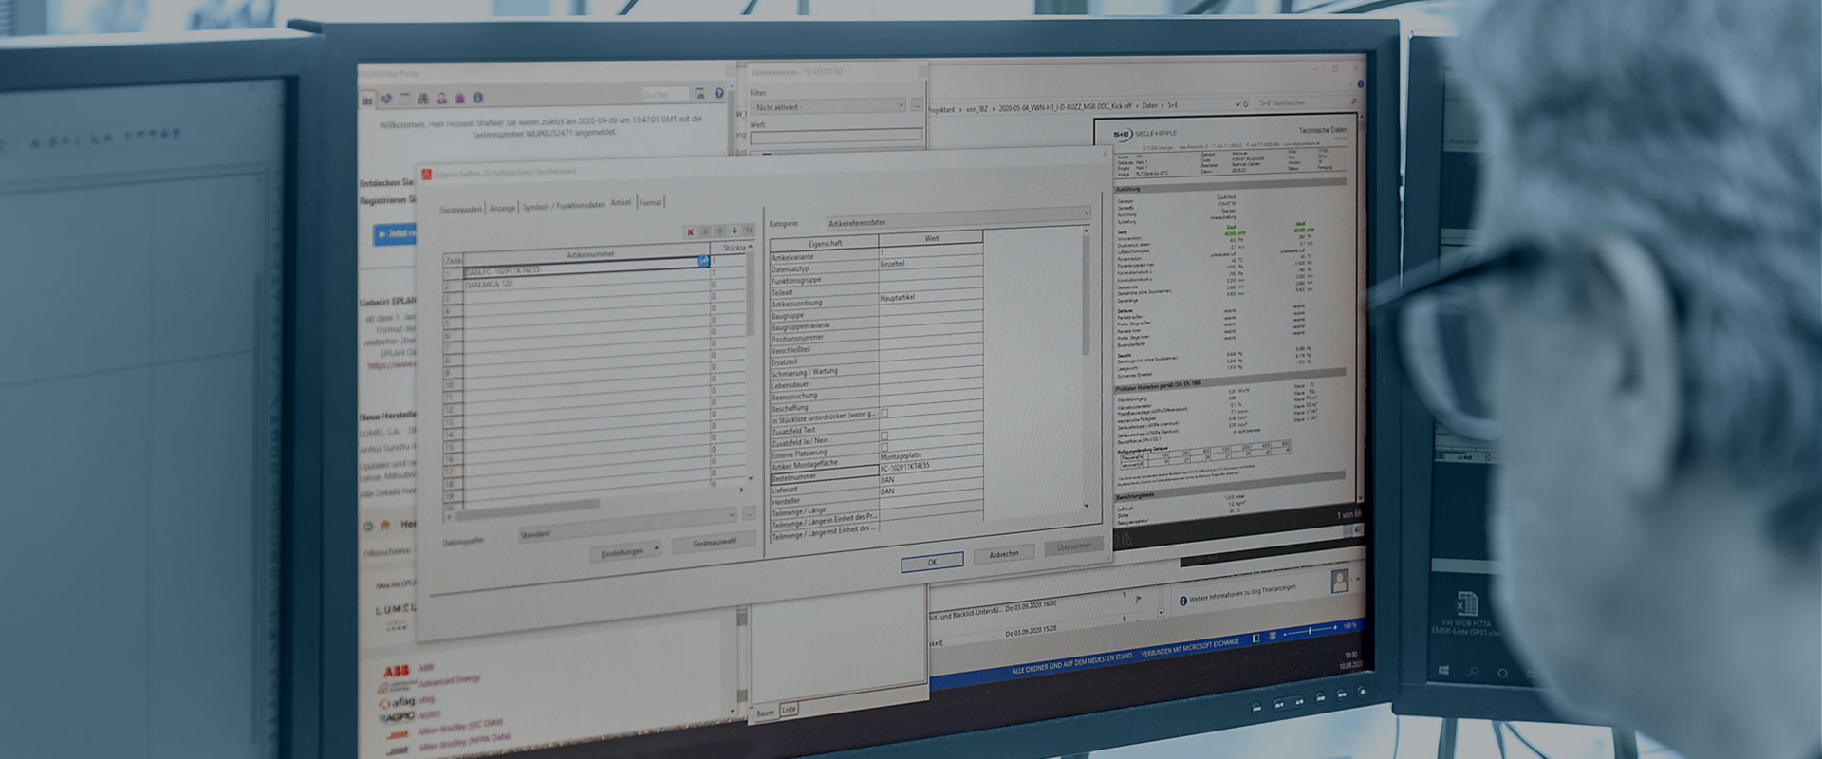The height and width of the screenshot is (759, 1822).
Task: Click the reading view icon in the Outlook status bar
Action: 1271,635
